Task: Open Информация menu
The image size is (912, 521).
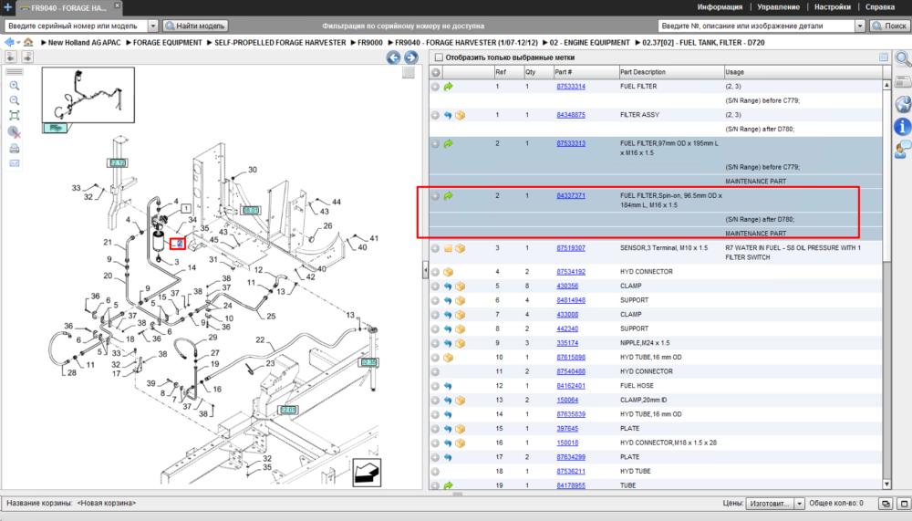Action: click(720, 7)
